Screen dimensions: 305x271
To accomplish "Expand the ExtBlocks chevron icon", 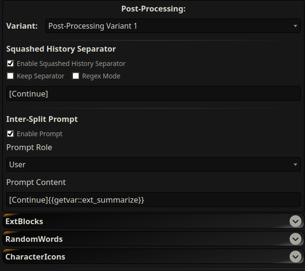I will pos(296,221).
